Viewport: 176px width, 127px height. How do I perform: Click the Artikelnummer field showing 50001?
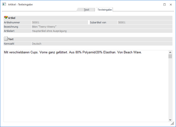point(59,22)
